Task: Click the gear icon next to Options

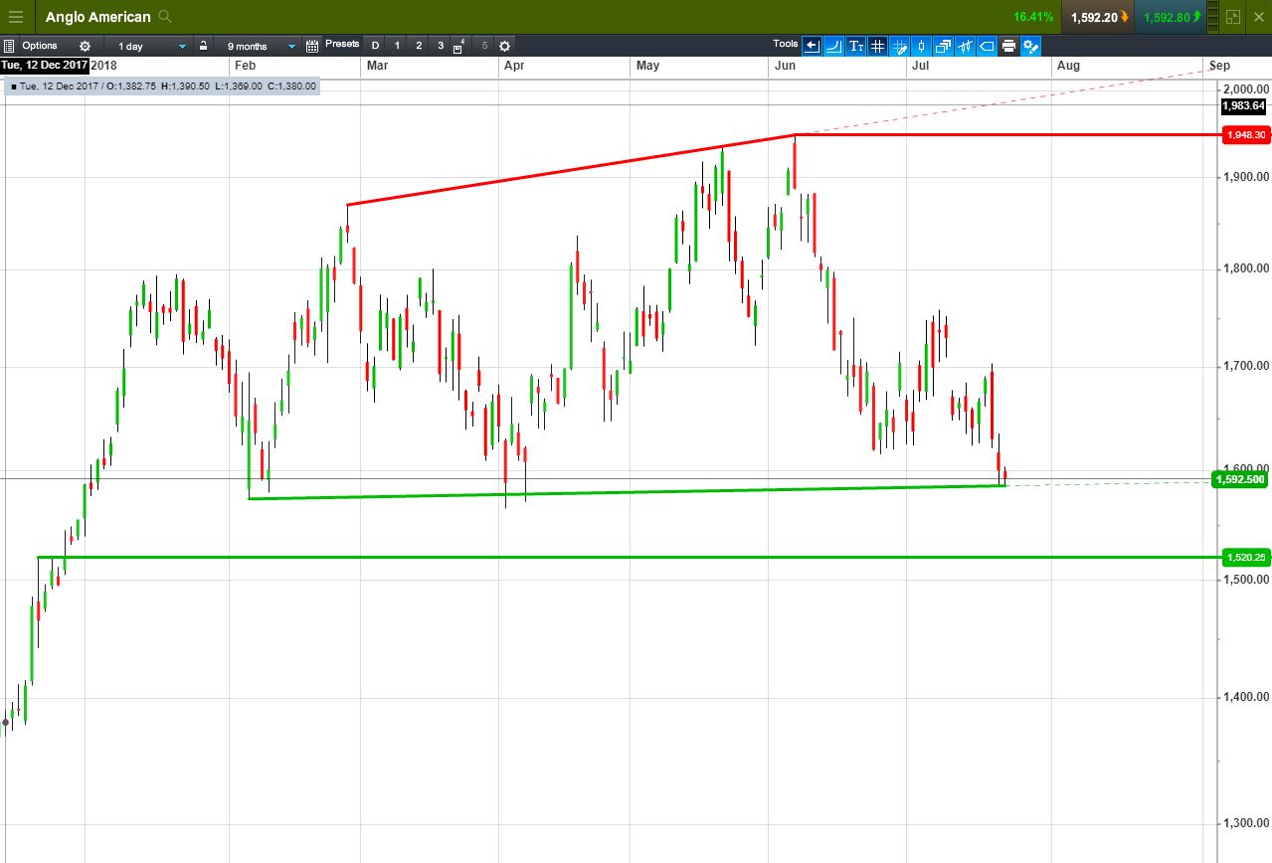Action: pos(85,46)
